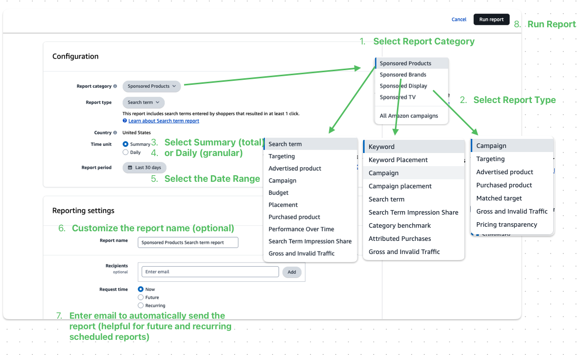This screenshot has height=355, width=580.
Task: Click the calendar icon in Last 30 days
Action: (x=130, y=168)
